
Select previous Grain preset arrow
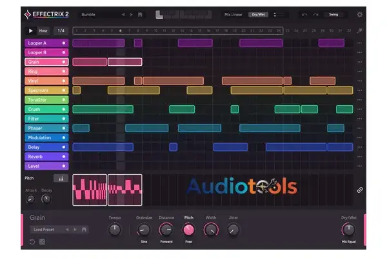(67, 230)
